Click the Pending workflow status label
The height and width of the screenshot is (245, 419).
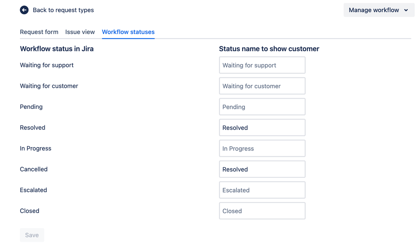pyautogui.click(x=31, y=107)
